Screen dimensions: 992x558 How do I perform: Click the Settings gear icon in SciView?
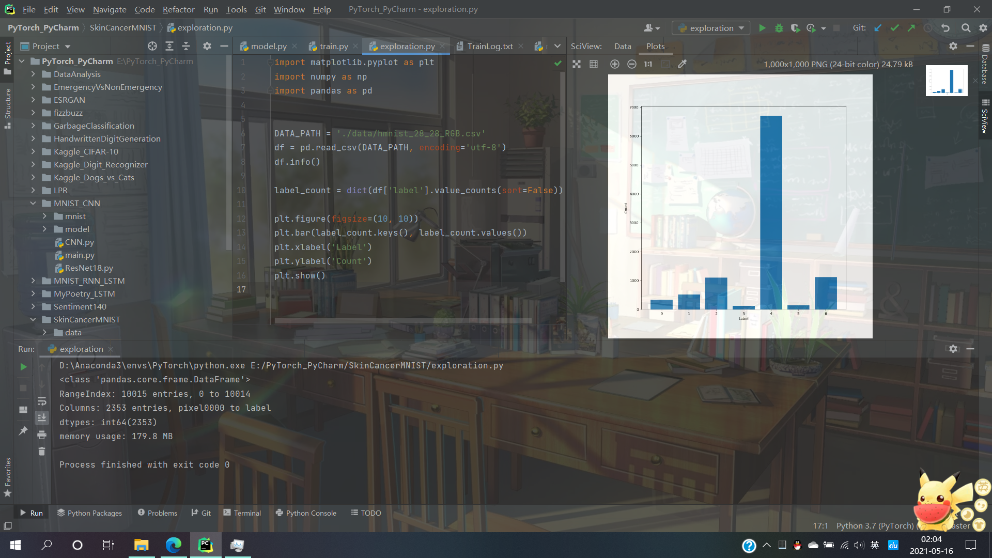pyautogui.click(x=953, y=47)
